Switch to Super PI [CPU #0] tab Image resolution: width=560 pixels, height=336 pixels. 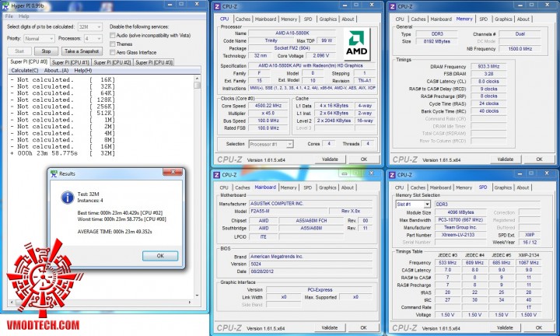29,61
